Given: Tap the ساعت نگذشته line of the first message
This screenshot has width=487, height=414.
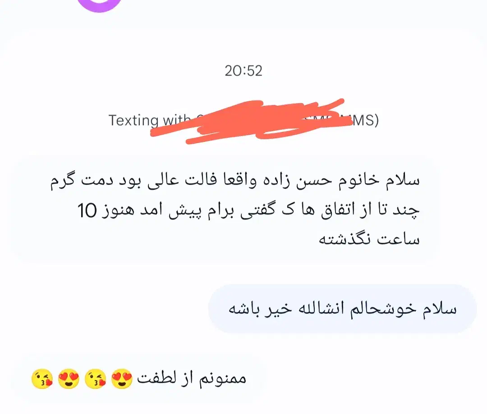Looking at the screenshot, I should click(x=369, y=240).
